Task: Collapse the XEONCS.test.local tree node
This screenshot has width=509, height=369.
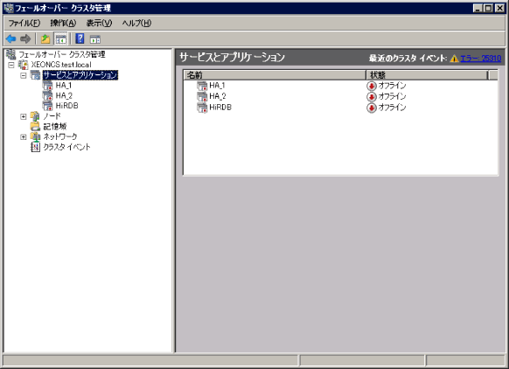Action: (11, 65)
